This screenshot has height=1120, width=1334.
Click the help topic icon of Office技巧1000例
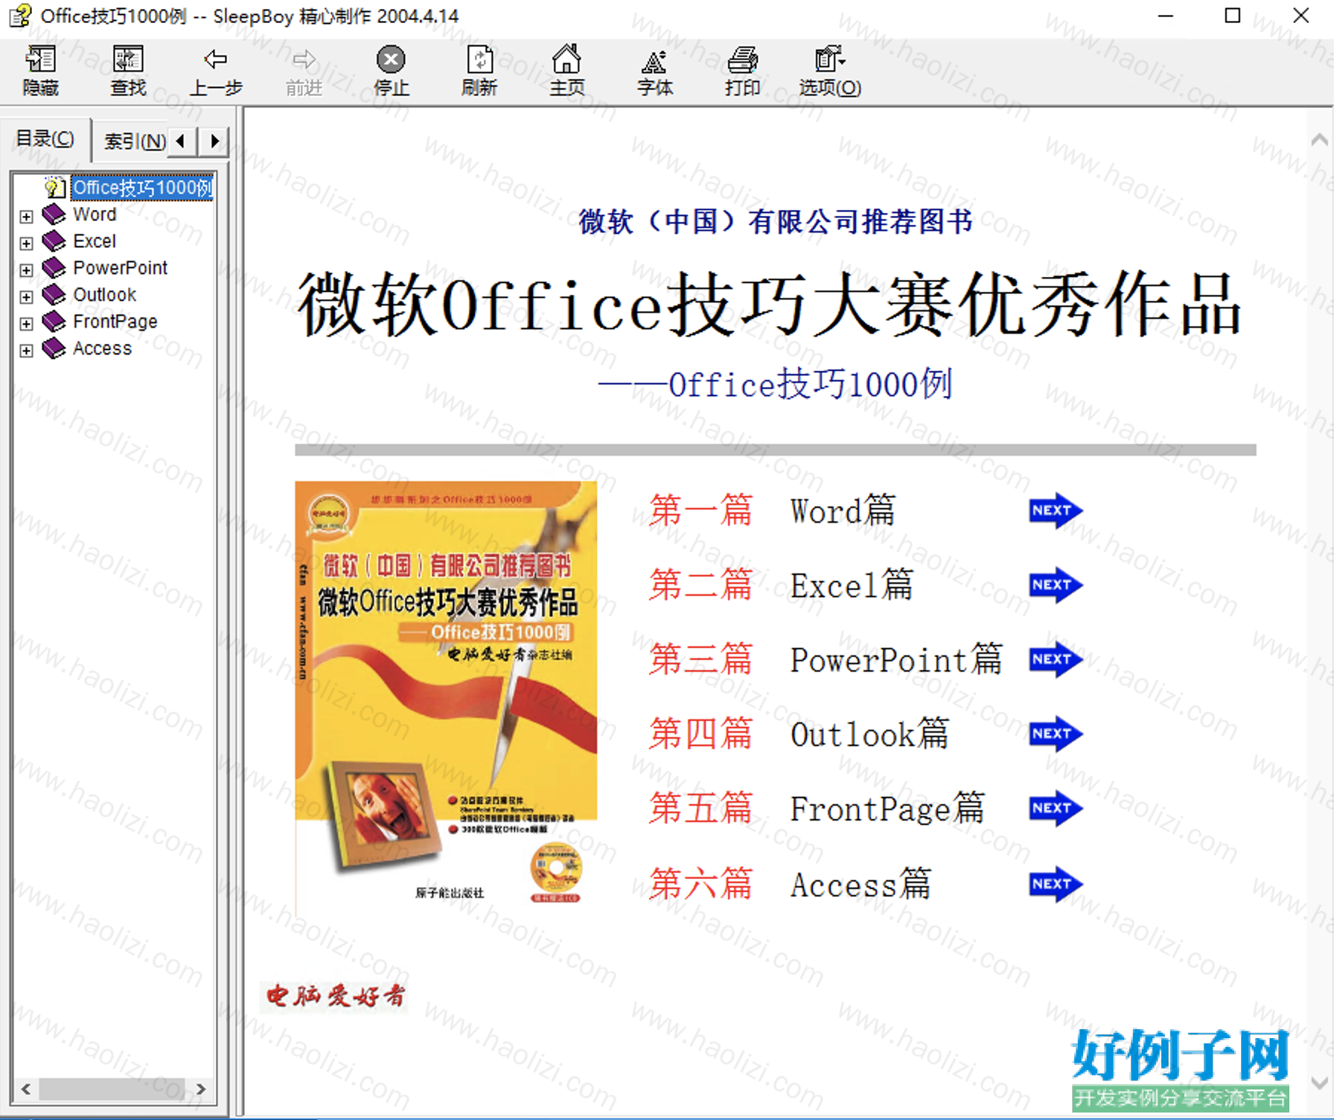(54, 187)
